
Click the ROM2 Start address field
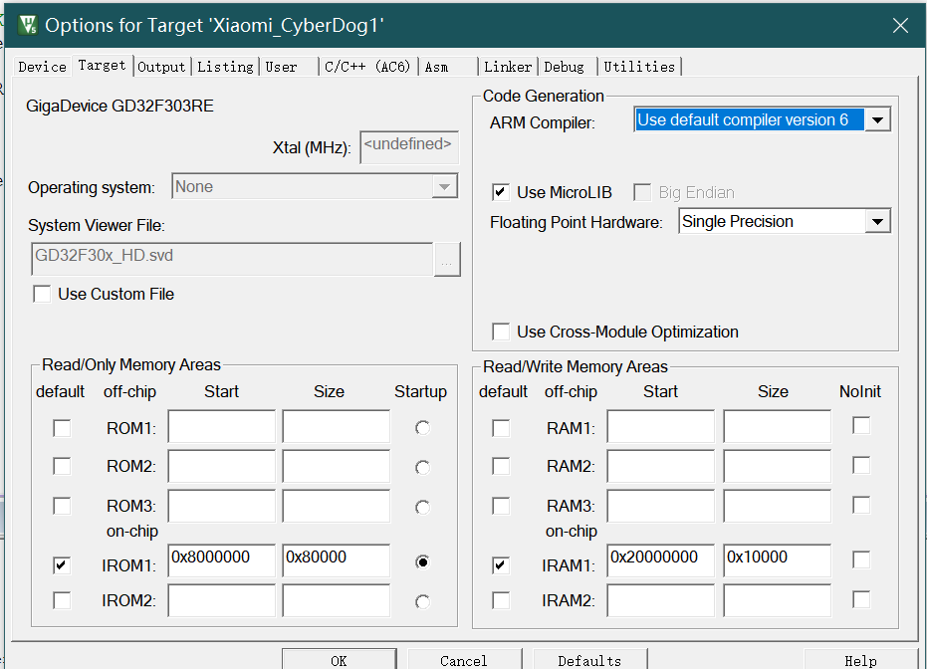222,466
